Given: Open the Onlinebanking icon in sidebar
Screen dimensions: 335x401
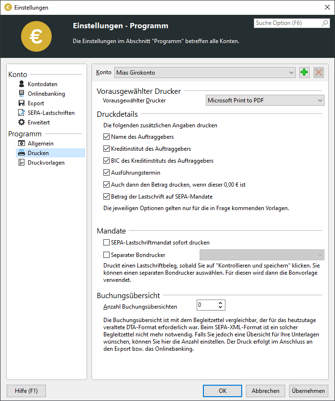Looking at the screenshot, I should (22, 93).
